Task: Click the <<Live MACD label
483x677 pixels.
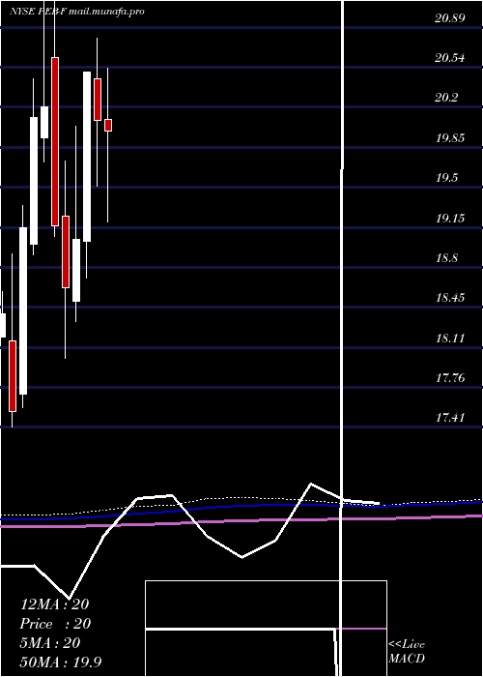Action: tap(407, 652)
